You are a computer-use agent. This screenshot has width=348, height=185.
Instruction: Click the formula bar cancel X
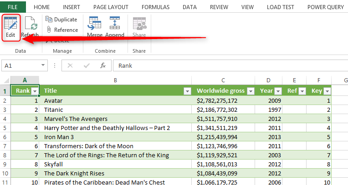pos(70,65)
